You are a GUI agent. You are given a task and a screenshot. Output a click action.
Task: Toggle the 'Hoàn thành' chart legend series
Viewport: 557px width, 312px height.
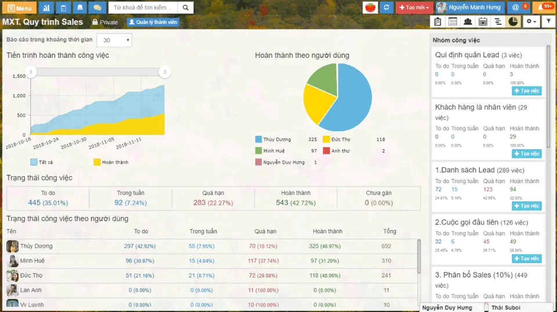click(111, 162)
